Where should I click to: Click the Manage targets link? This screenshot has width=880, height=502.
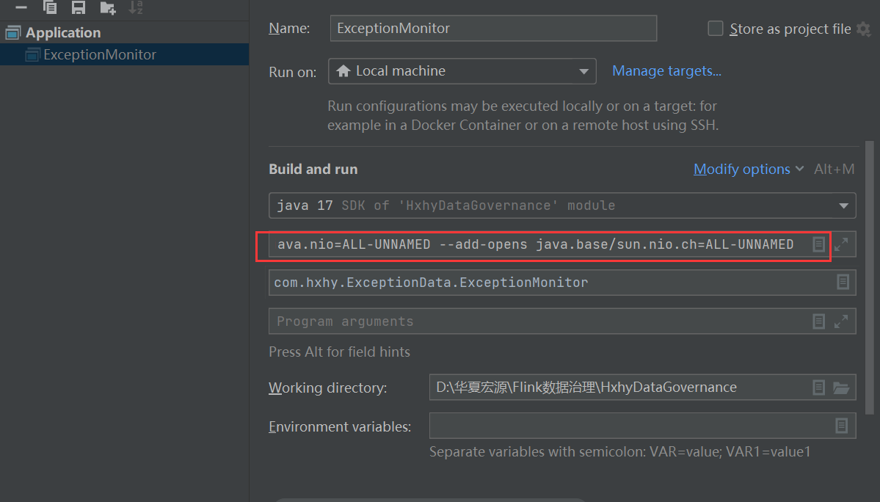[x=666, y=70]
